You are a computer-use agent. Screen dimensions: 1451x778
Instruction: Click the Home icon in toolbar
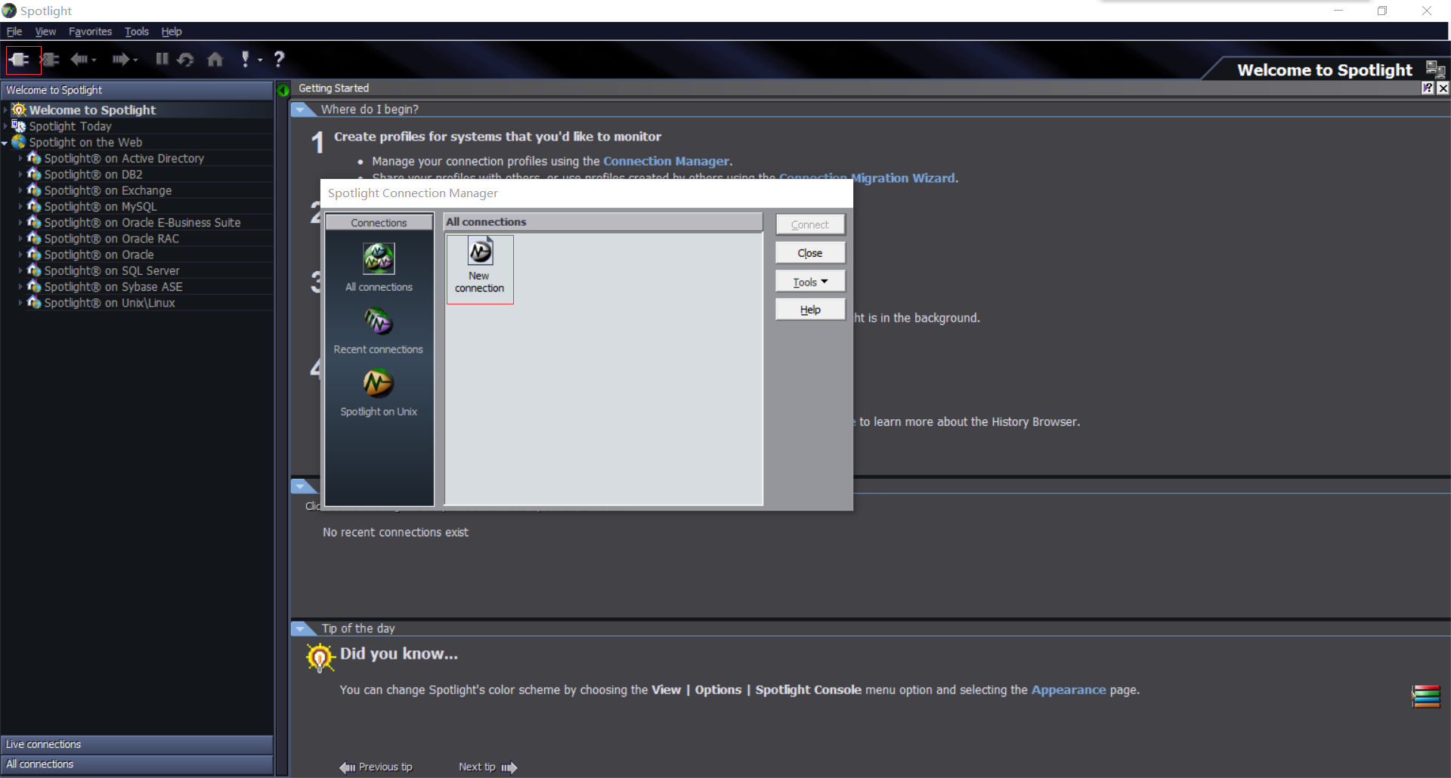pos(215,59)
